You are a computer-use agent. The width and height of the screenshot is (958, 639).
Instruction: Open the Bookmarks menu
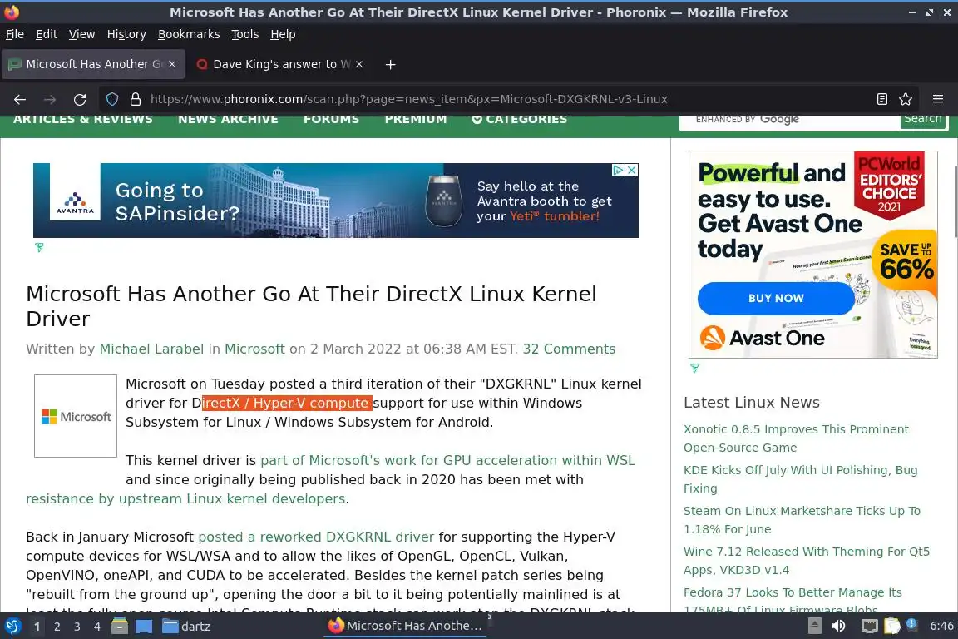click(x=189, y=34)
